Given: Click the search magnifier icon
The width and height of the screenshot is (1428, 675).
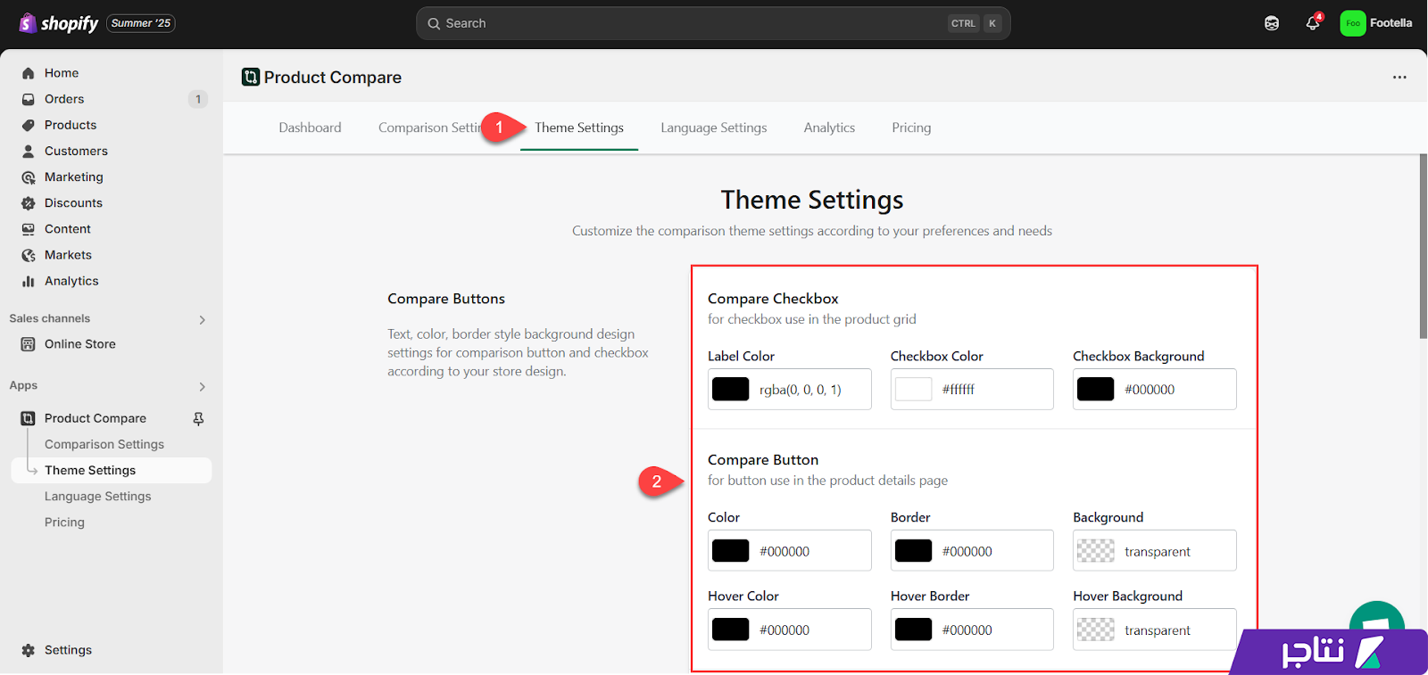Looking at the screenshot, I should tap(434, 23).
